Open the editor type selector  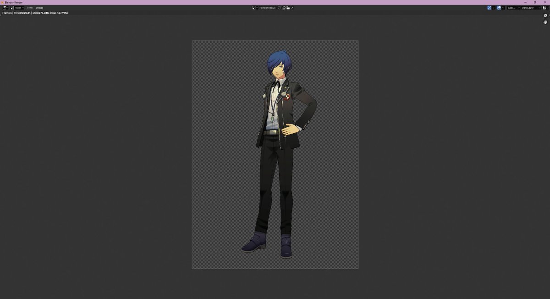pos(5,8)
